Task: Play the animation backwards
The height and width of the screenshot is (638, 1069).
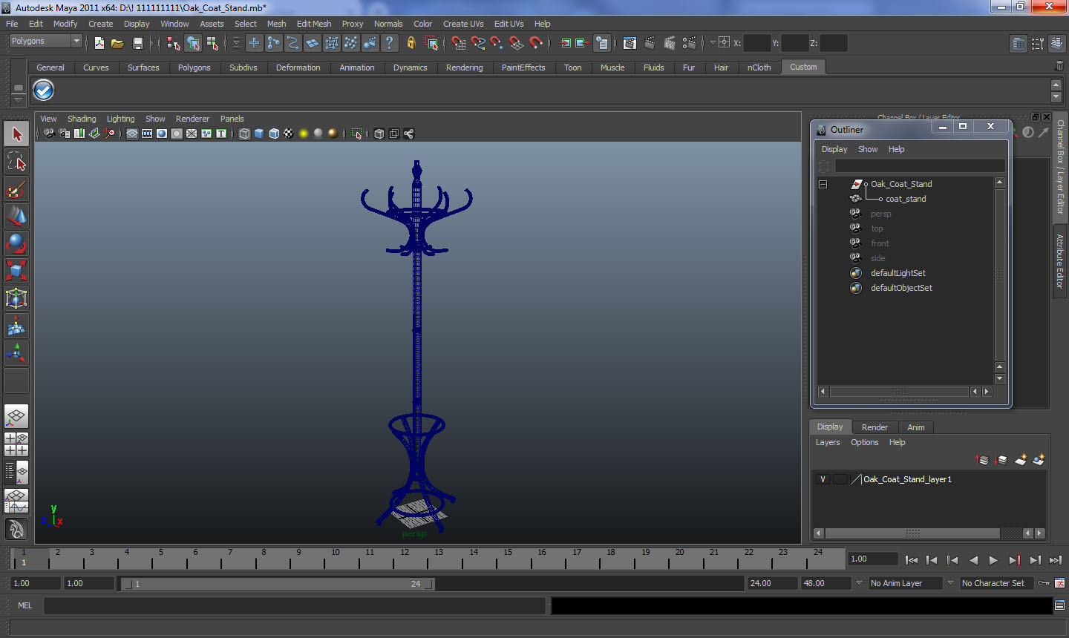Action: (973, 560)
